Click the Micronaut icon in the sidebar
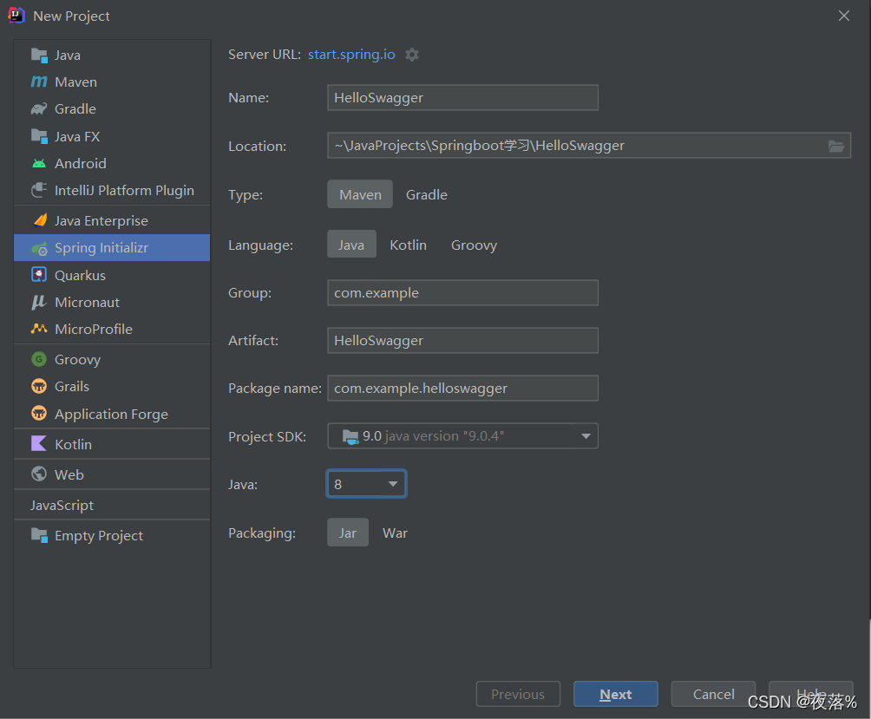 tap(39, 302)
